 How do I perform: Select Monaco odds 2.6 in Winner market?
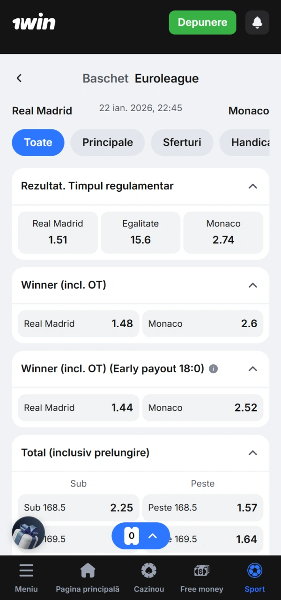click(202, 323)
